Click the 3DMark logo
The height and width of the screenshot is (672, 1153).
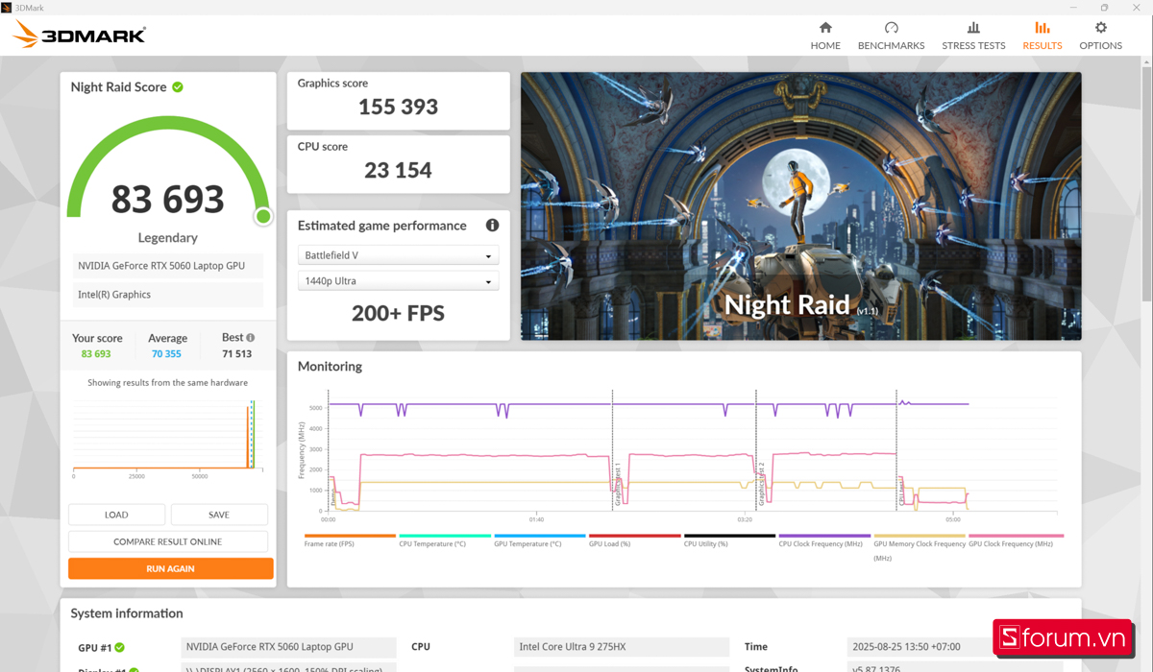[x=77, y=34]
